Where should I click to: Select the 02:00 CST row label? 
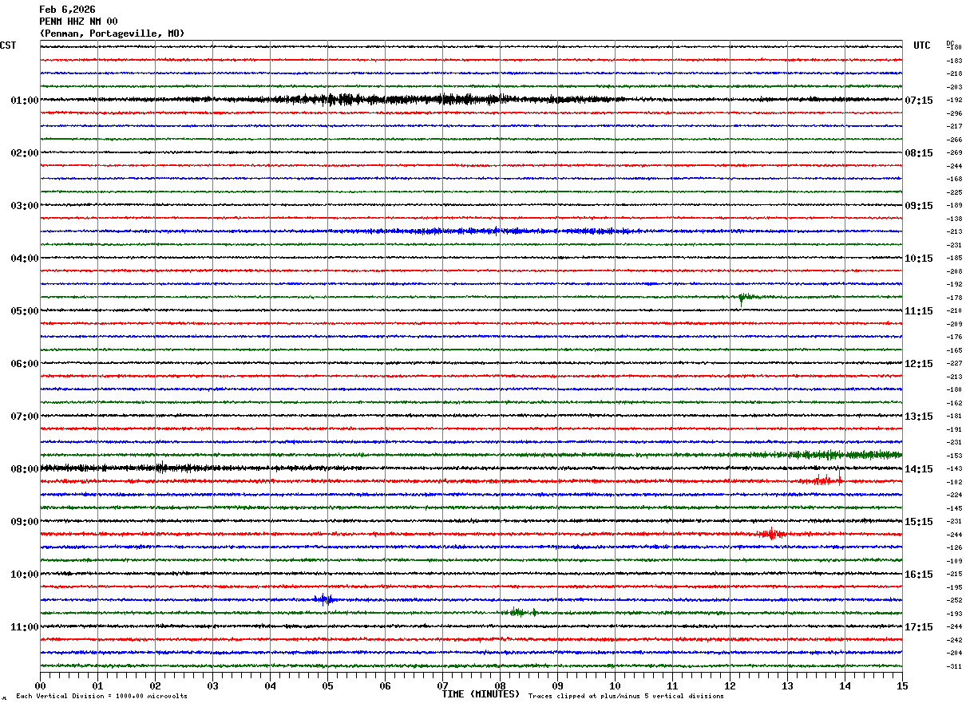point(25,153)
